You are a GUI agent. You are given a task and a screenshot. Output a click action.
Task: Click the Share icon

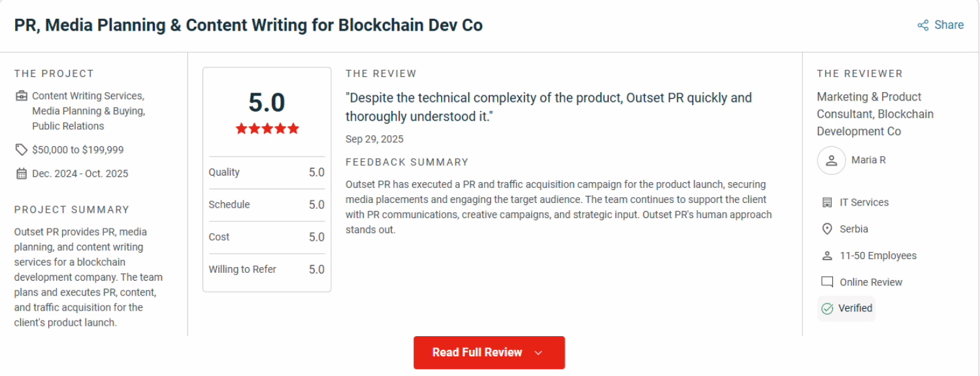click(x=923, y=25)
